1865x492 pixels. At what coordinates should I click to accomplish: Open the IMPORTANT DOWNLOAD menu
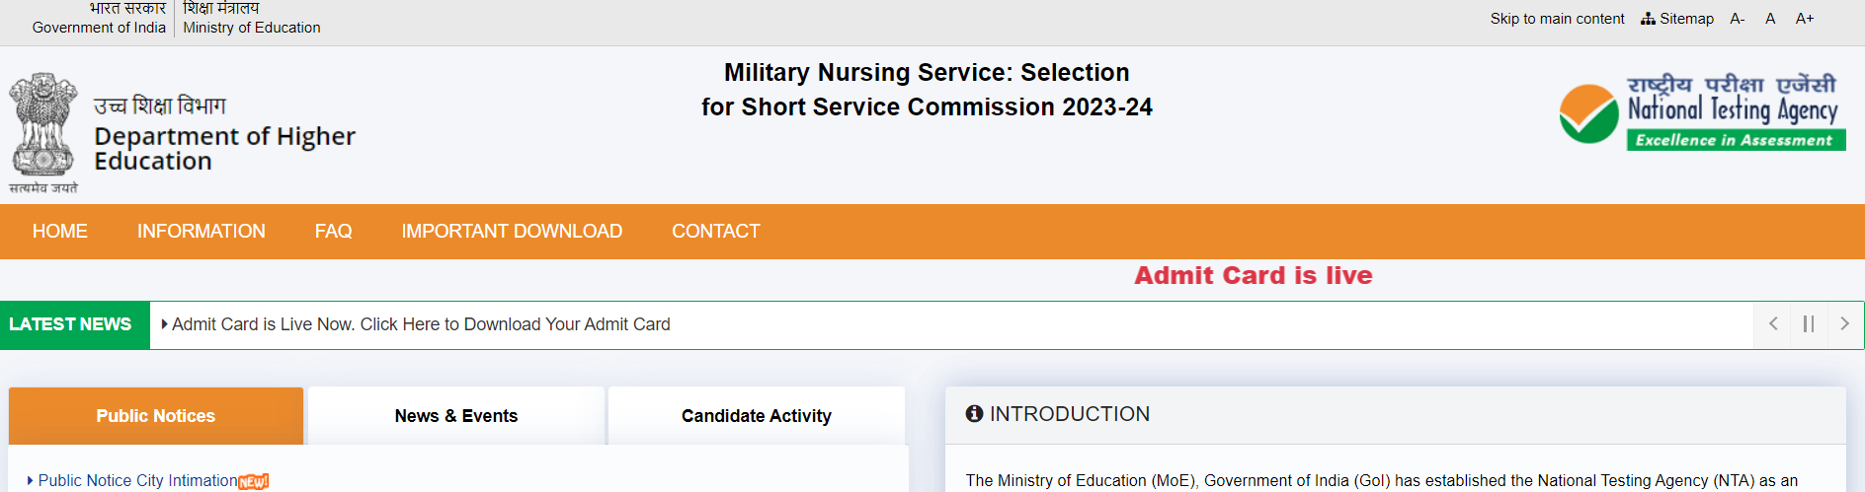tap(512, 232)
